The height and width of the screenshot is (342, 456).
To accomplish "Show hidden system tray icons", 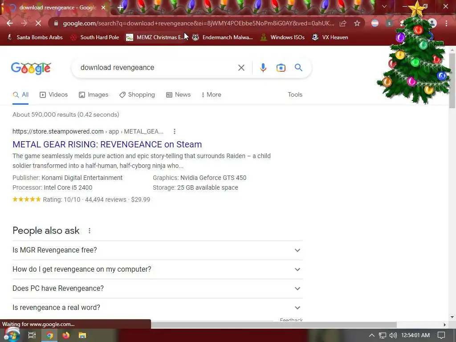I will click(372, 335).
